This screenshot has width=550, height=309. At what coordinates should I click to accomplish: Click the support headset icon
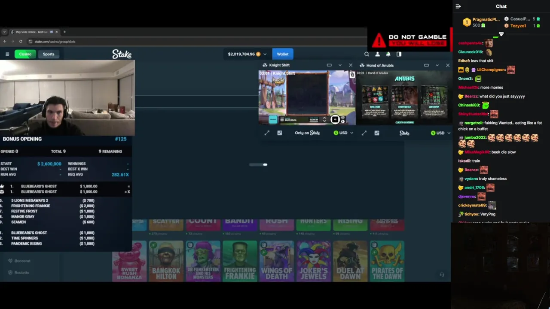tap(442, 275)
